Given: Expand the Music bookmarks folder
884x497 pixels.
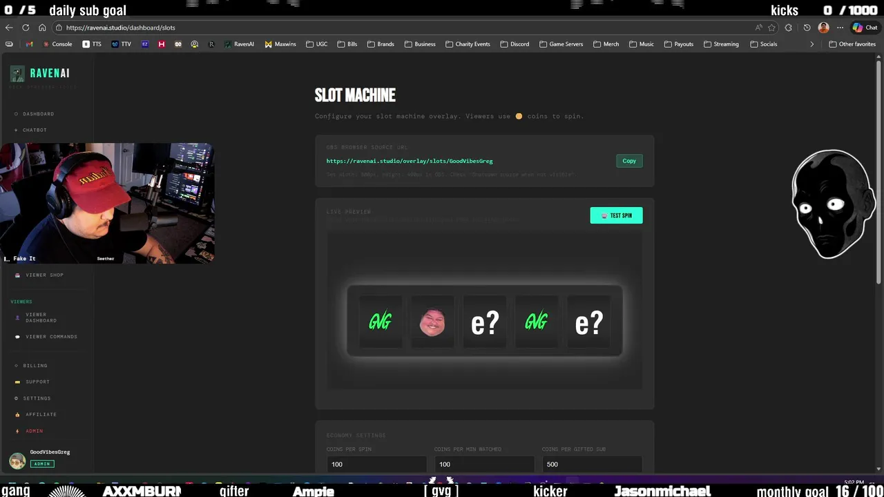Looking at the screenshot, I should point(641,44).
